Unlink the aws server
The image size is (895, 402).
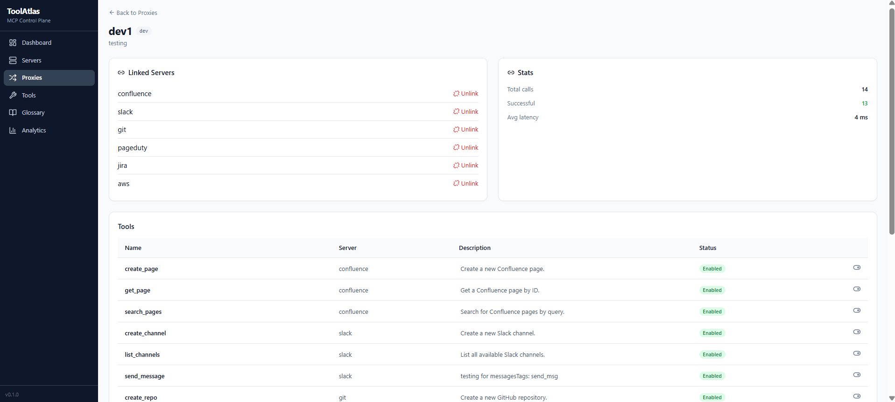[465, 183]
